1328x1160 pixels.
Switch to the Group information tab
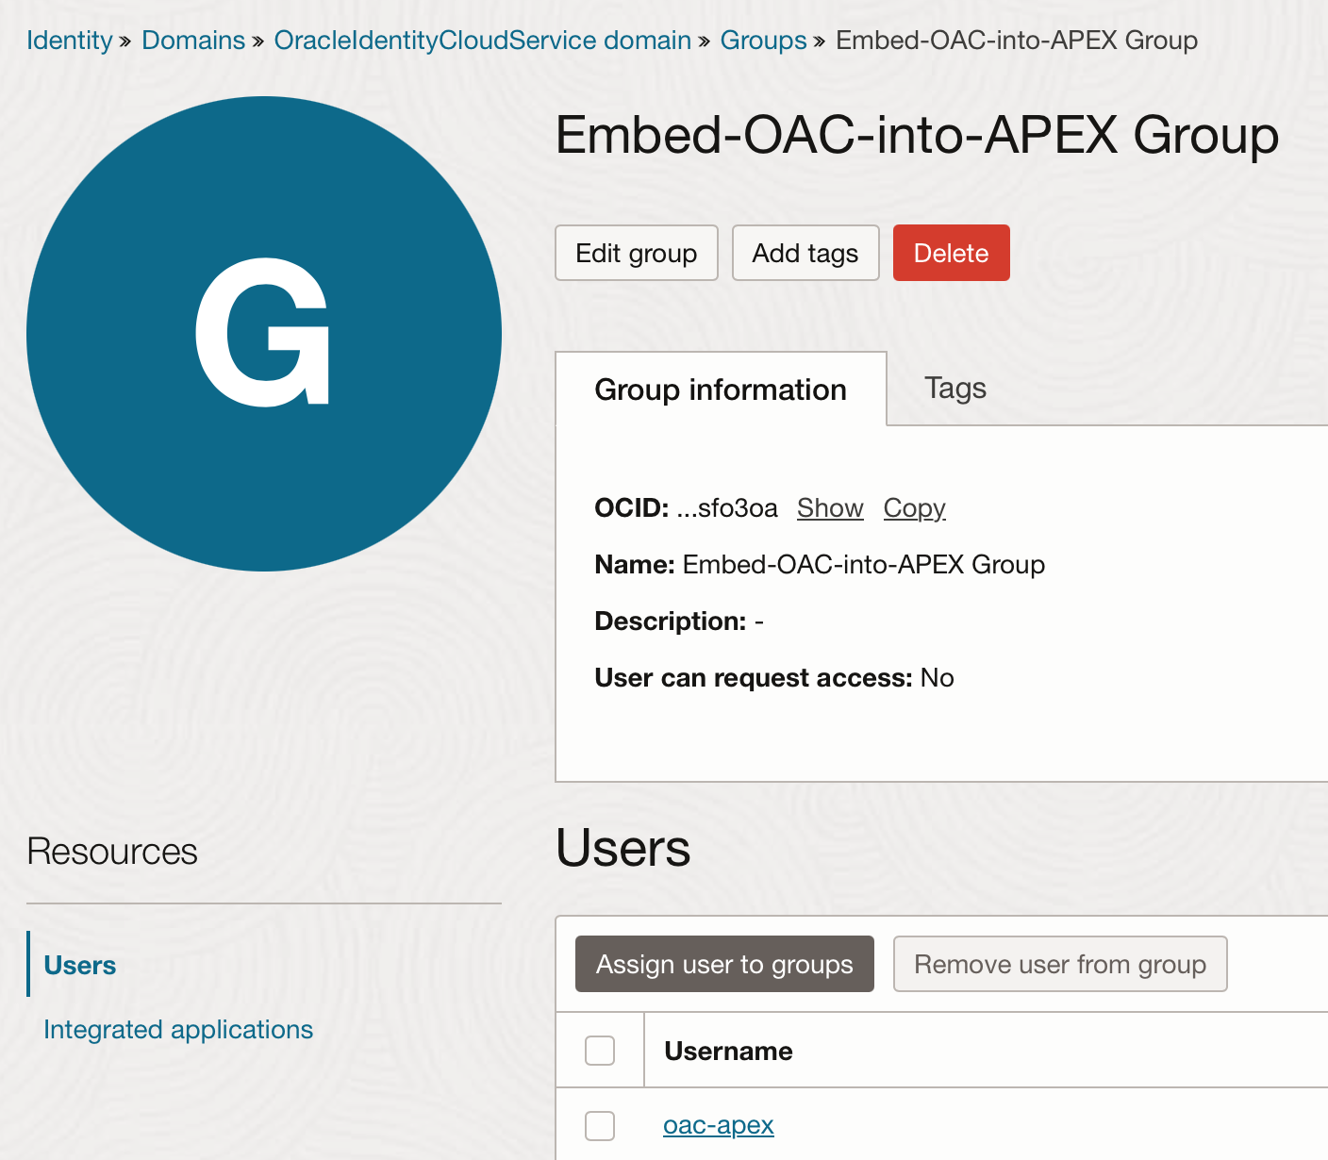click(x=721, y=389)
